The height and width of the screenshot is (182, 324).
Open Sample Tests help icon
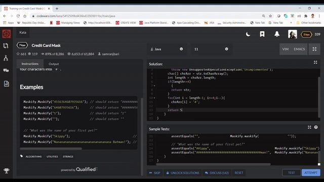pyautogui.click(x=316, y=127)
